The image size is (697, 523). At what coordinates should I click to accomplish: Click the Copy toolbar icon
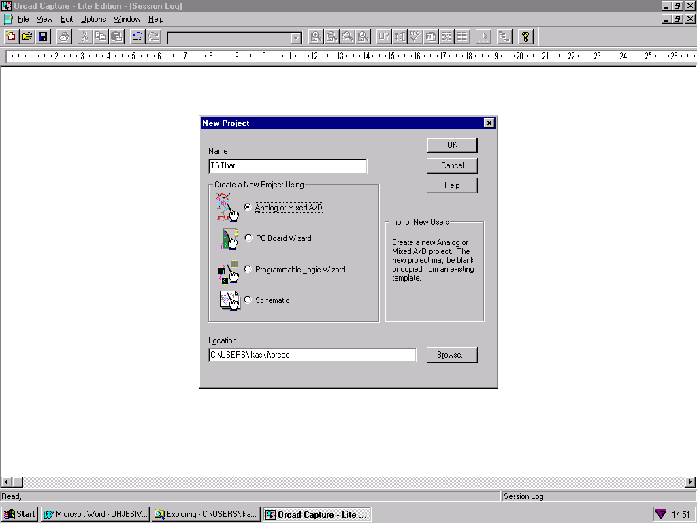101,37
